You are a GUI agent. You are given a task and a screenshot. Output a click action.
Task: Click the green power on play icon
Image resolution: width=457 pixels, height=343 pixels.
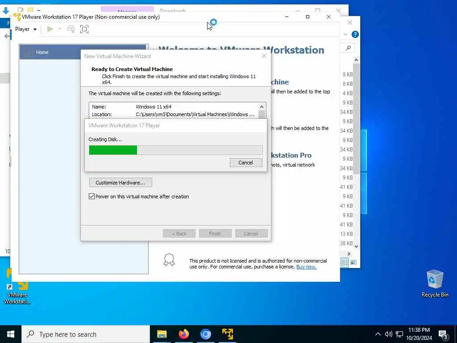pos(50,29)
